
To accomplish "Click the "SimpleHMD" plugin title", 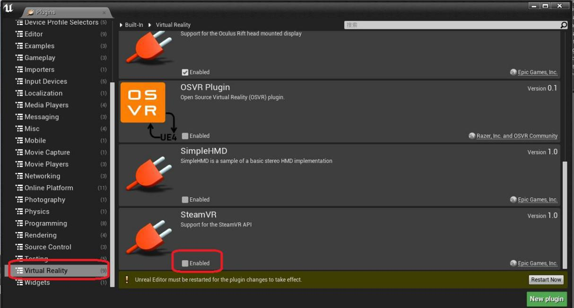I will 204,151.
